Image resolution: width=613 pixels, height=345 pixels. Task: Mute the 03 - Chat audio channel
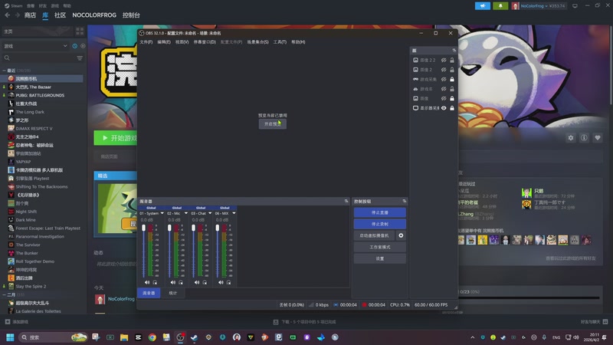(x=197, y=282)
